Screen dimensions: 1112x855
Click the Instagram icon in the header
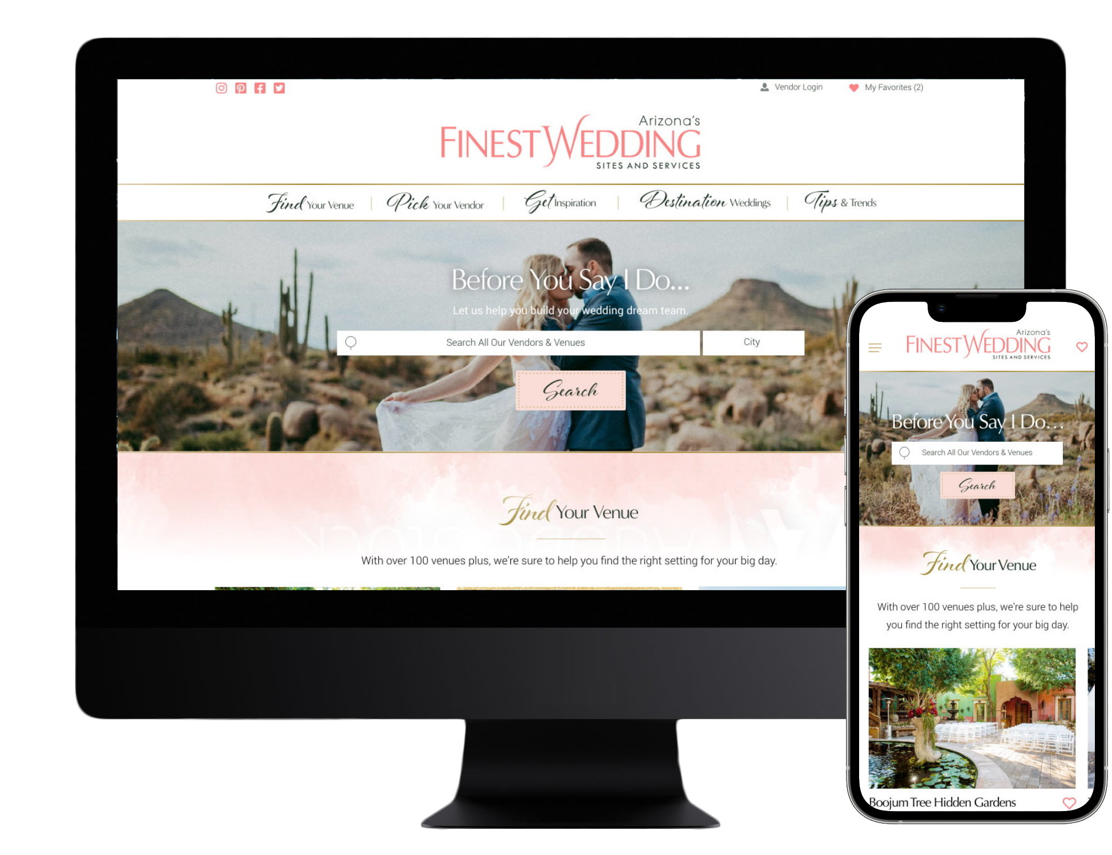[x=221, y=87]
